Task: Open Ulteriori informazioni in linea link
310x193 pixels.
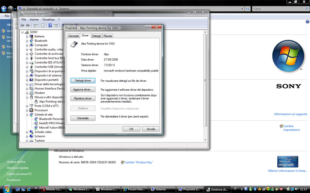Action: (288, 171)
